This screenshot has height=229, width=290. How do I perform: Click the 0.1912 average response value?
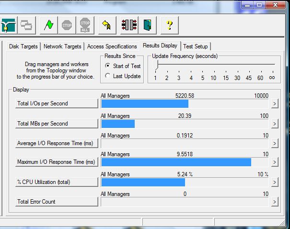point(185,136)
